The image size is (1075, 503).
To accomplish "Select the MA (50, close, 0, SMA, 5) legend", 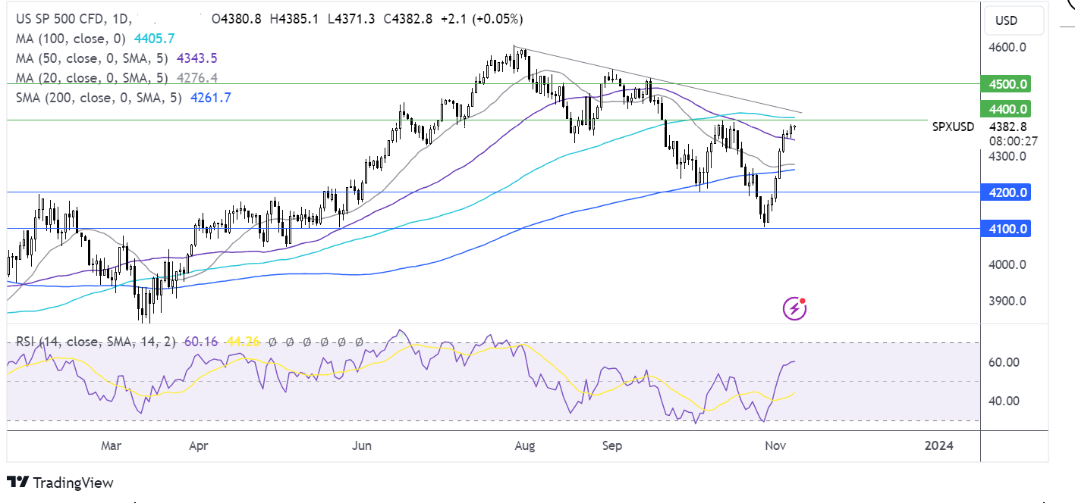I will click(93, 58).
